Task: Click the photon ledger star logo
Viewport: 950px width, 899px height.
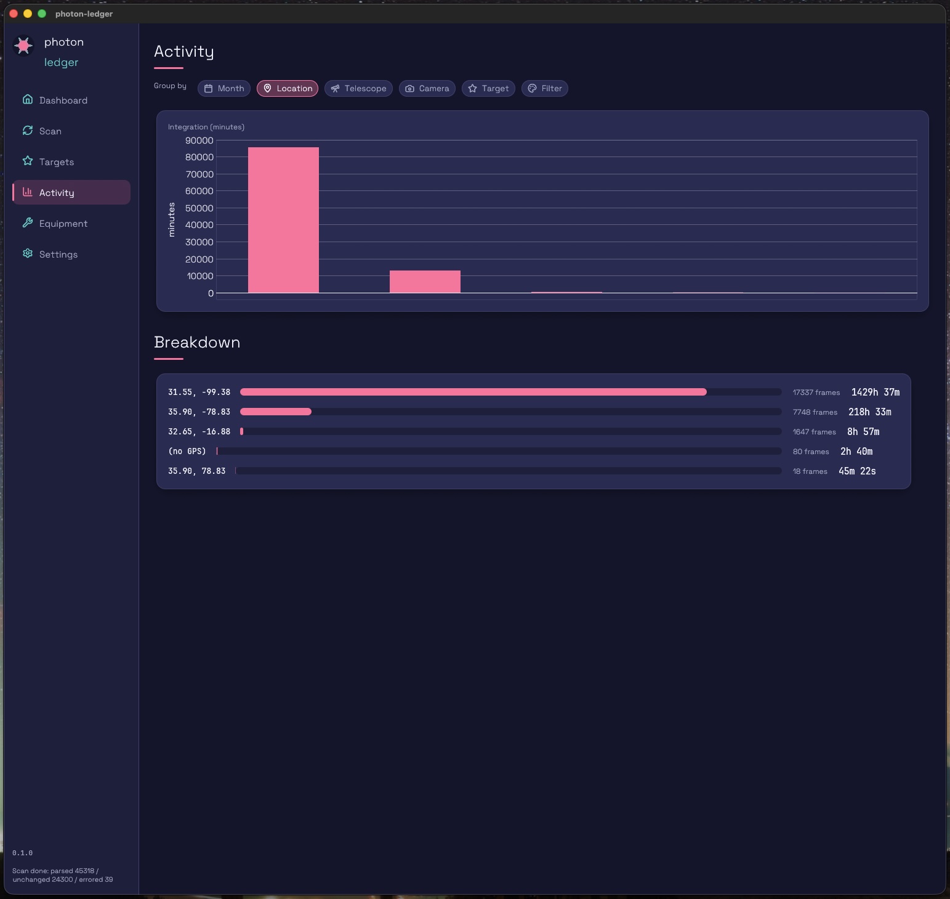Action: 23,46
